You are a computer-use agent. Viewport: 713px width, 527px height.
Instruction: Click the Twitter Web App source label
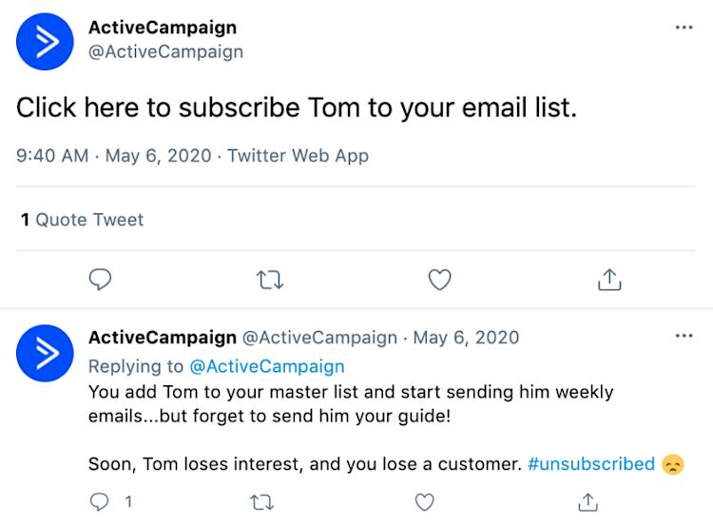coord(298,155)
